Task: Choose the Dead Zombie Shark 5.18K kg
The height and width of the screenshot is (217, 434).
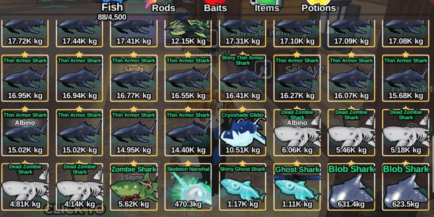Action: [x=406, y=133]
